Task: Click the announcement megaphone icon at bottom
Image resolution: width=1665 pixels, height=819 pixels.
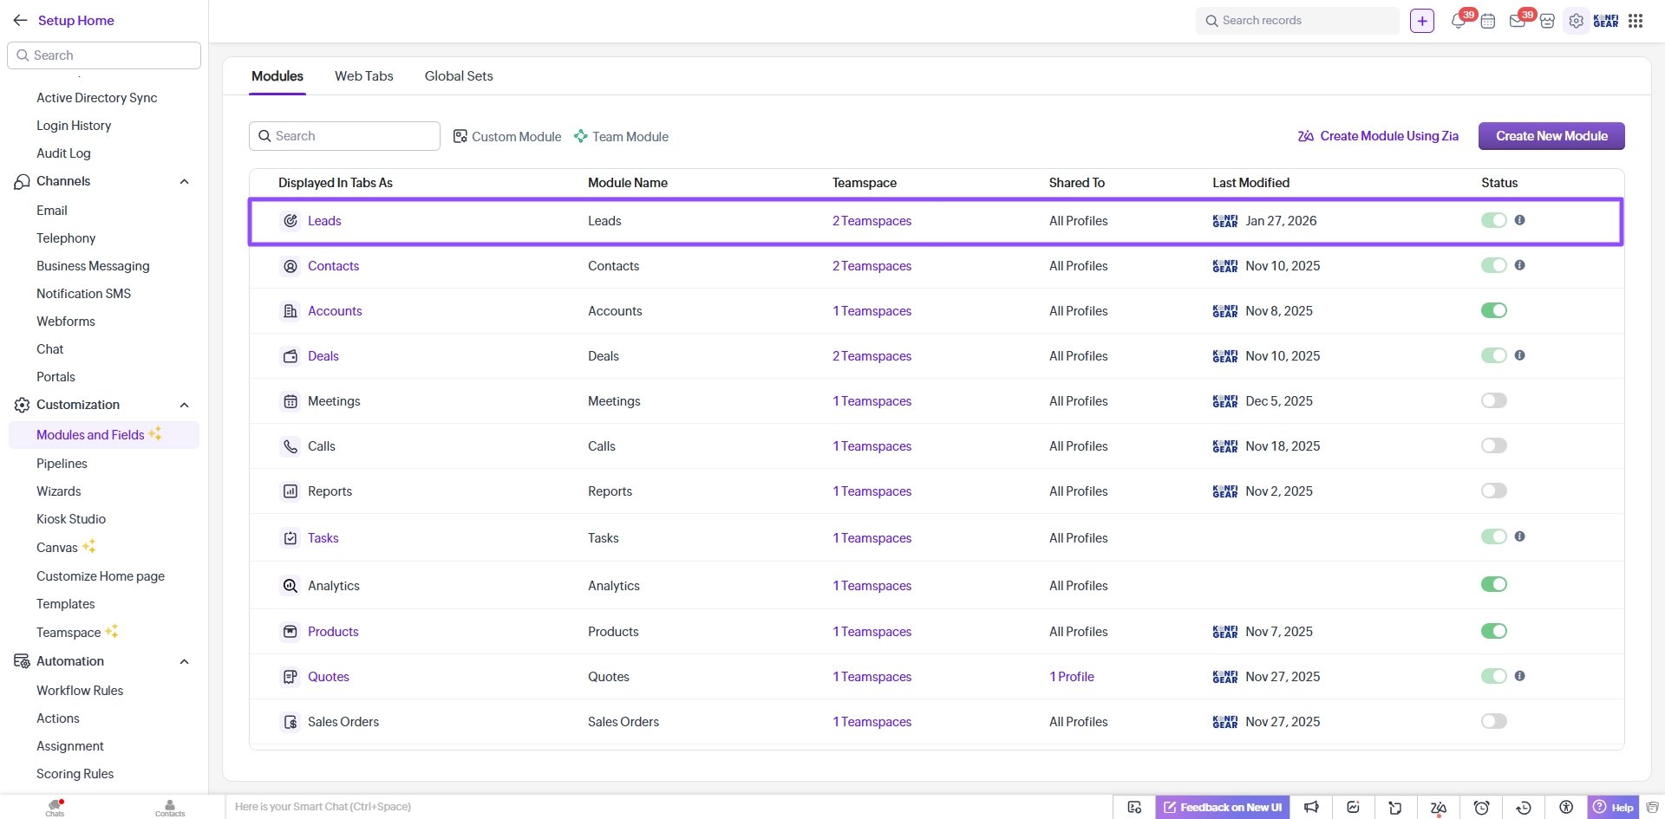Action: [1312, 806]
